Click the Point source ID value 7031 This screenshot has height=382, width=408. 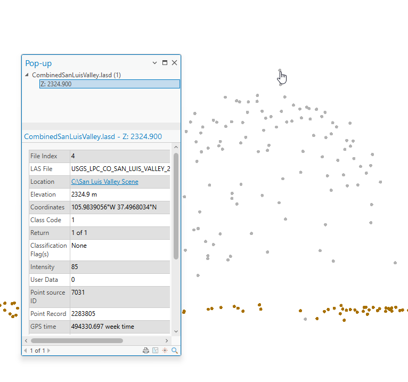pyautogui.click(x=78, y=292)
